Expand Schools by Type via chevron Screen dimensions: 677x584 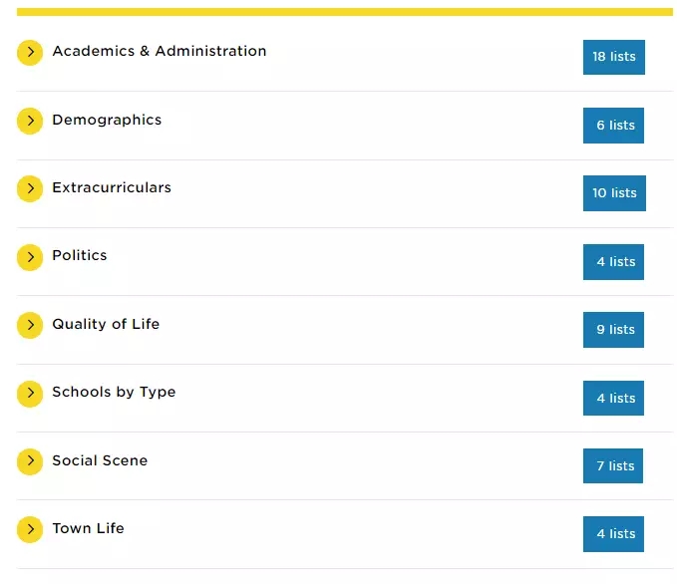point(30,394)
